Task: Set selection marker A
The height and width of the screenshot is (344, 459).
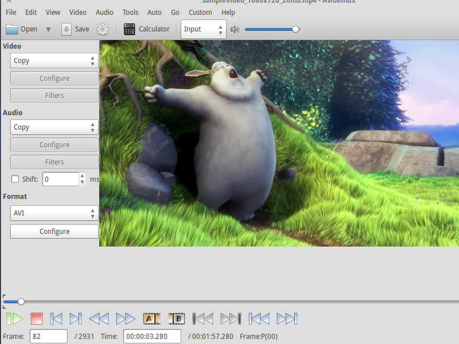Action: point(152,319)
